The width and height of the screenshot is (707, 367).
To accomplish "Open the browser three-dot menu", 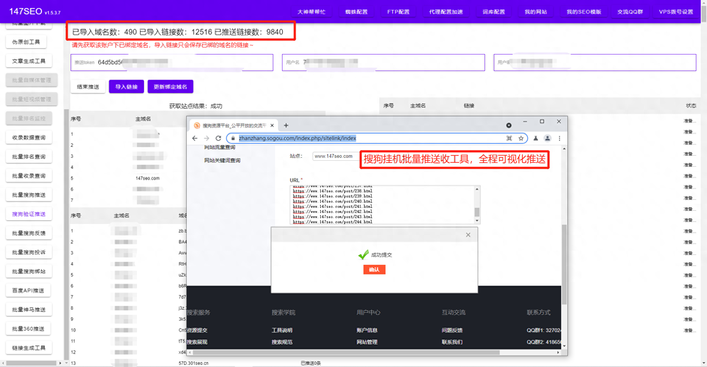I will (x=559, y=138).
